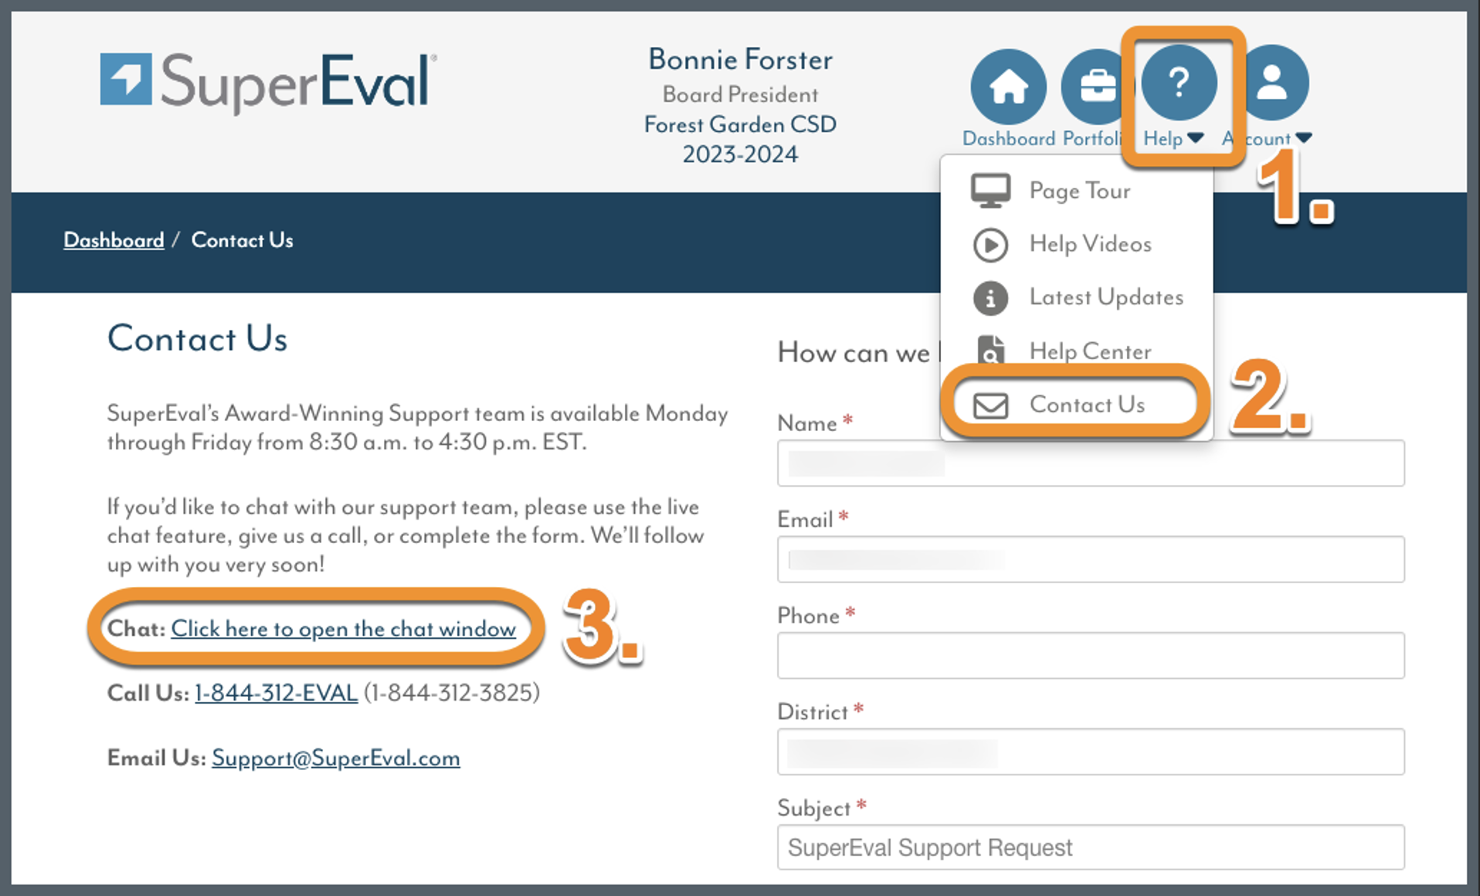Focus the District input field

point(1091,752)
